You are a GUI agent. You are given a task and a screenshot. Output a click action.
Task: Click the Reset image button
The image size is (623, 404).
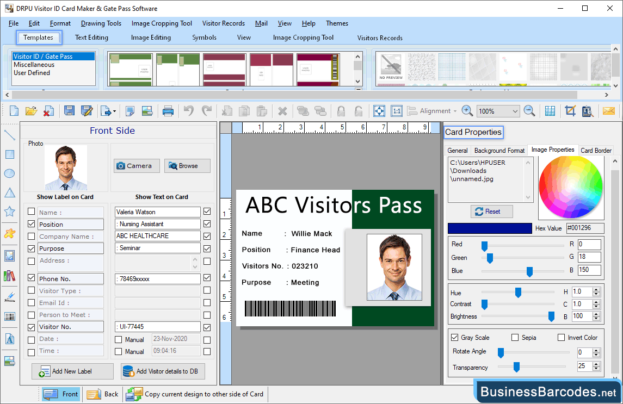492,212
